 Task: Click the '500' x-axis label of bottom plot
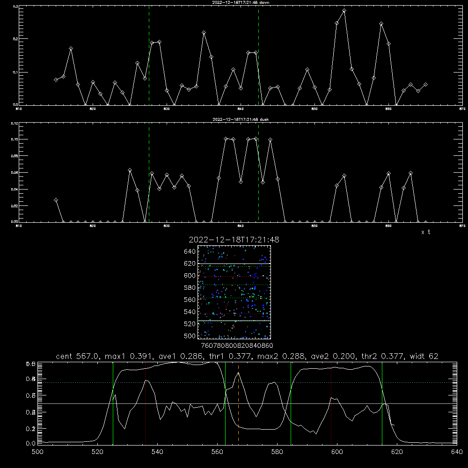pyautogui.click(x=37, y=452)
